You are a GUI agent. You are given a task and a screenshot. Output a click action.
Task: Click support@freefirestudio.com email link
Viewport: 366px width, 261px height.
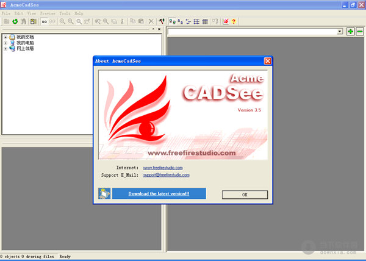point(166,175)
